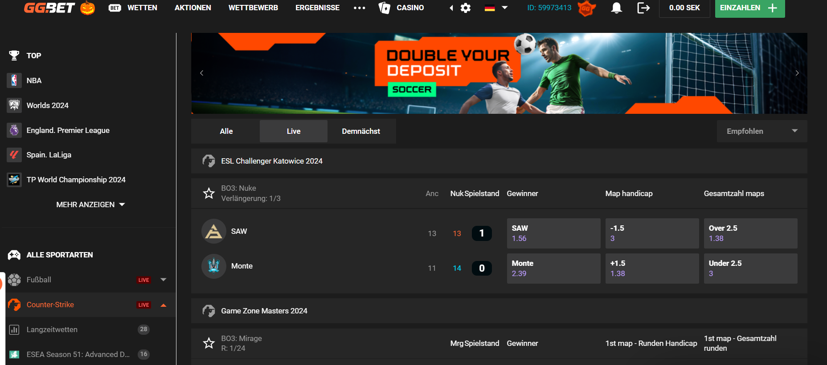
Task: Go to next banner slide arrow
Action: tap(797, 73)
